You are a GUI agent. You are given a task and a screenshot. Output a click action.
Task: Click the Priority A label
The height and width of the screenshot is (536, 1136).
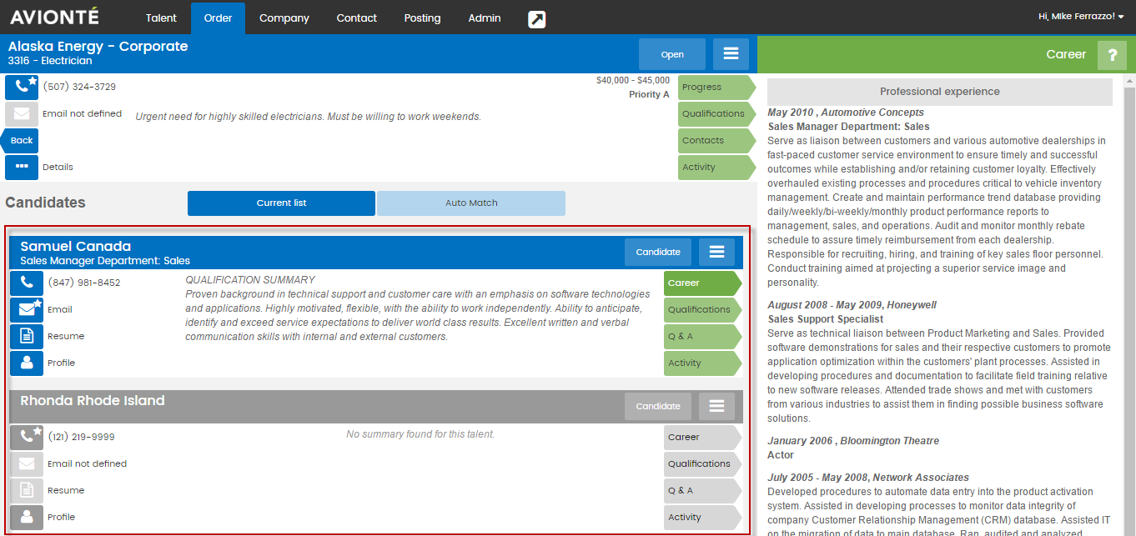coord(649,94)
